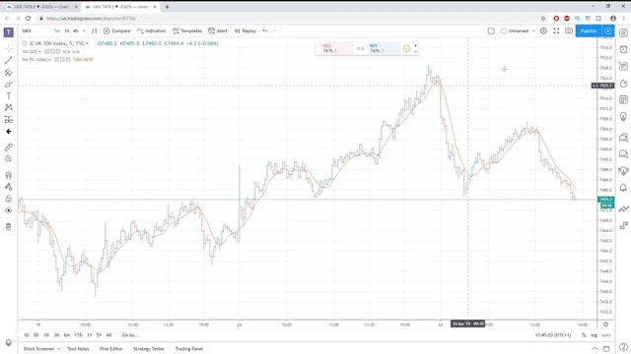This screenshot has width=631, height=354.
Task: Collapse the legend with small square toggle
Action: [24, 43]
